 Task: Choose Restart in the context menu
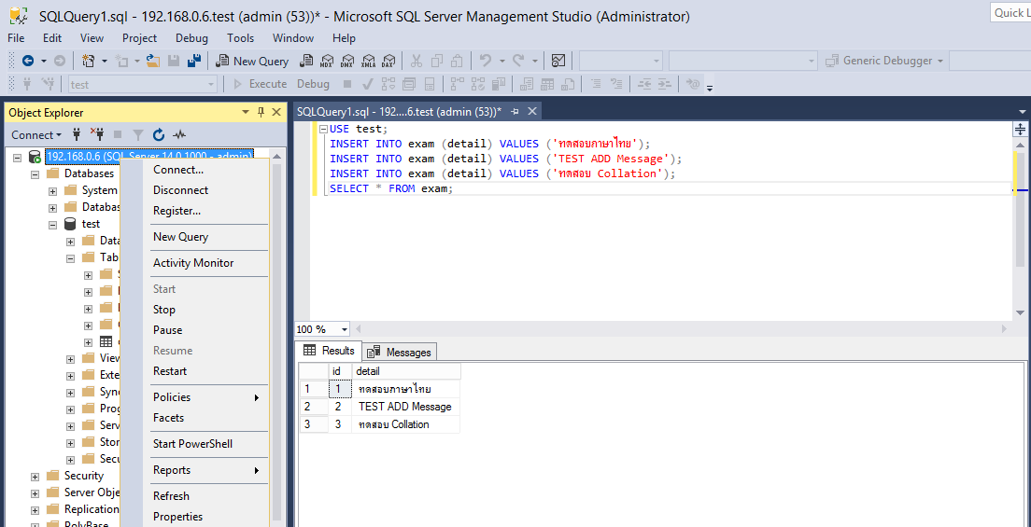pyautogui.click(x=170, y=370)
